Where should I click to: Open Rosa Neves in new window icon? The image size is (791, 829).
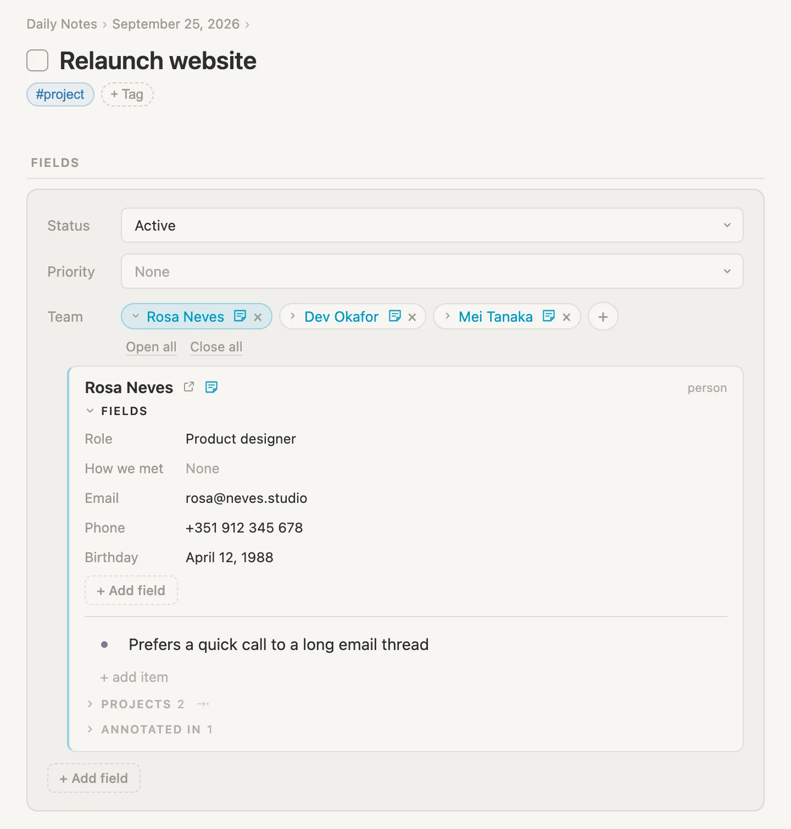click(x=189, y=387)
